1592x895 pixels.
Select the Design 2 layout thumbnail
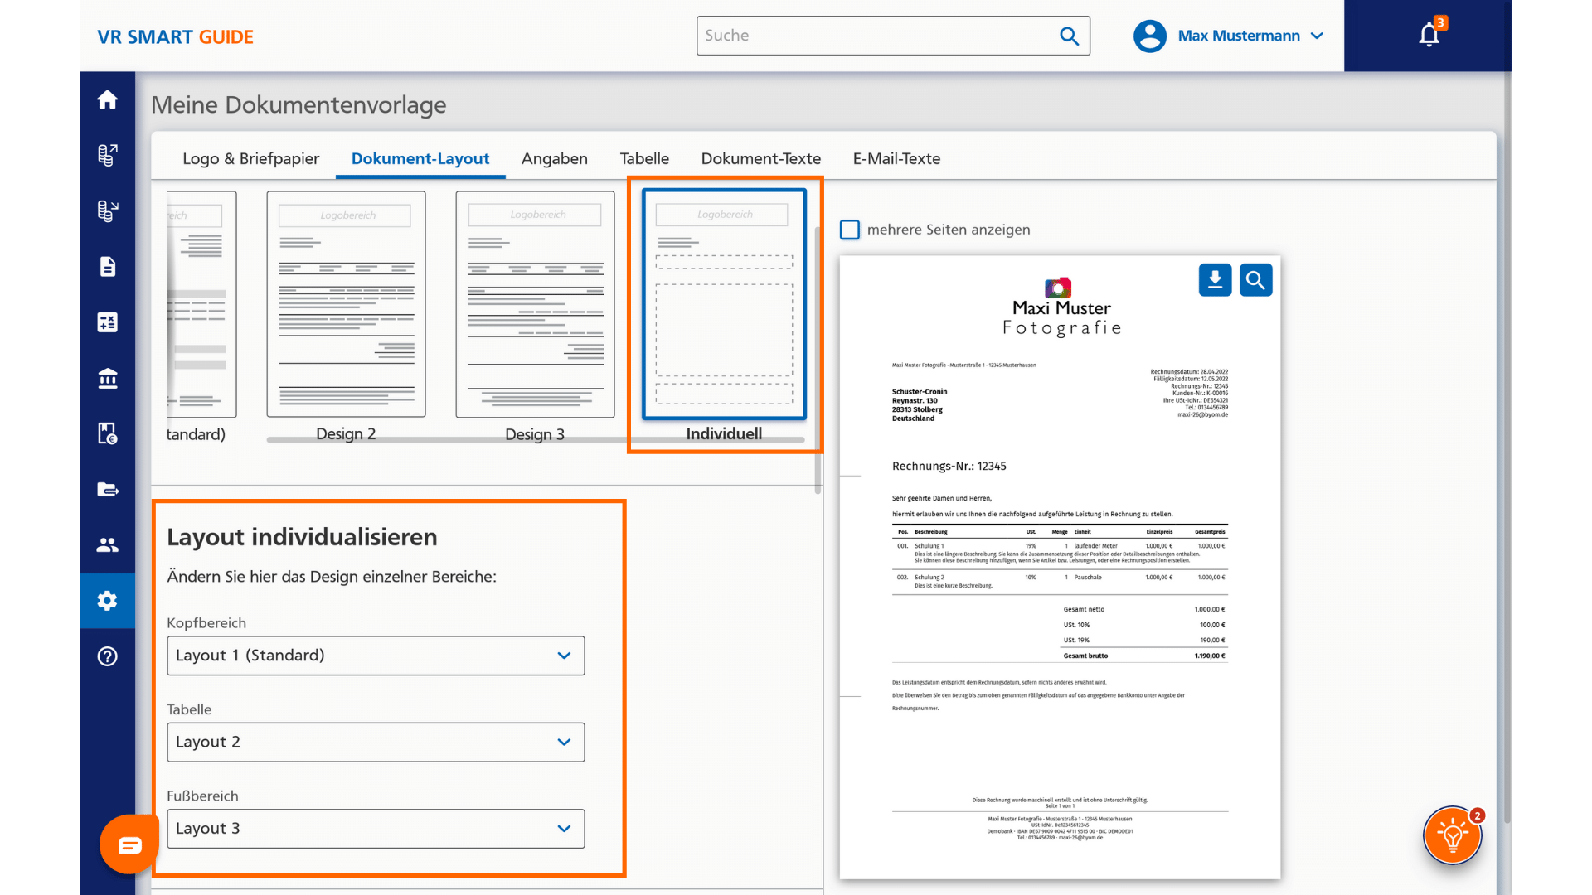pyautogui.click(x=346, y=304)
